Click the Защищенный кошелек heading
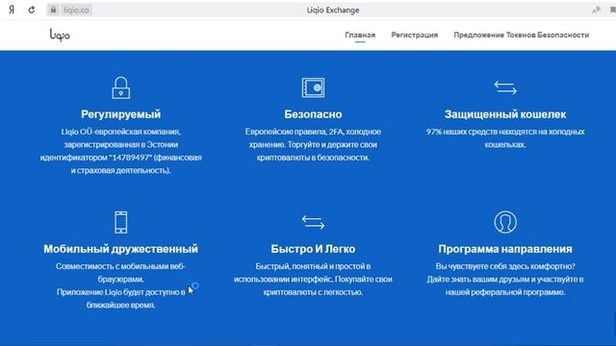 505,114
